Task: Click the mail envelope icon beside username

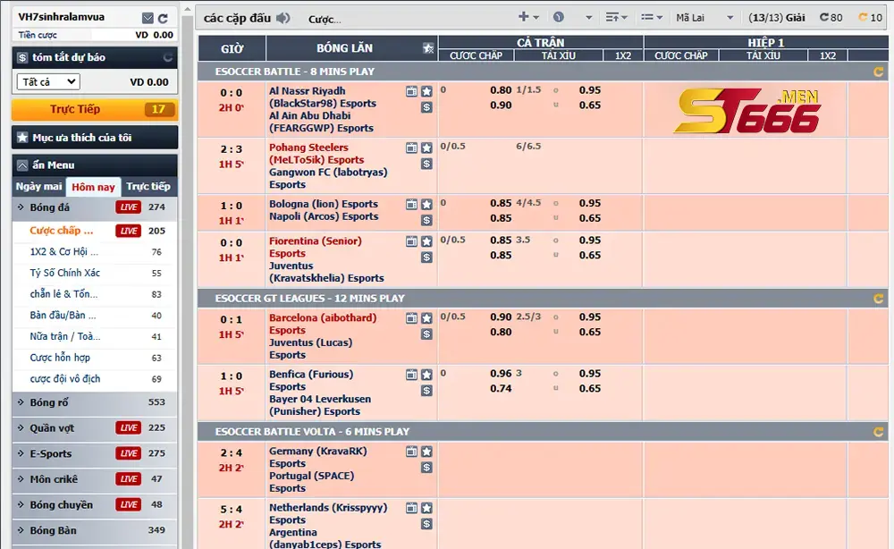Action: pyautogui.click(x=148, y=18)
